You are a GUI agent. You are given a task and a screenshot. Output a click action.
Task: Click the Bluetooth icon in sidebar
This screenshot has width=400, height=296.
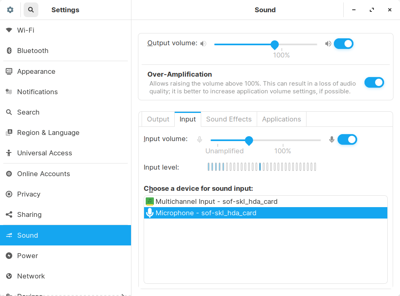(x=9, y=51)
